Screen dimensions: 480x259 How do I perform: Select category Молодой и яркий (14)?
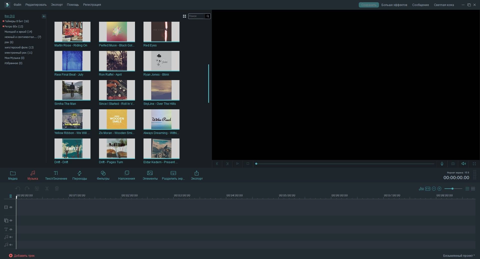(x=18, y=32)
